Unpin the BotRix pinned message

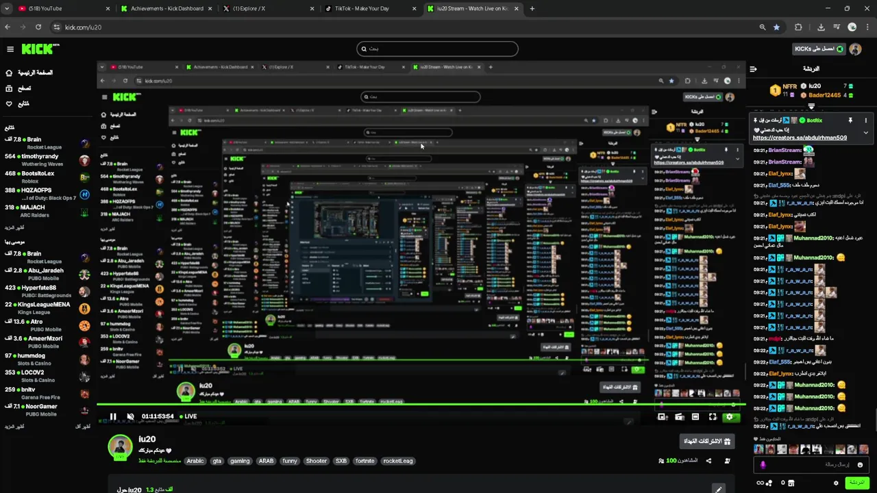point(850,121)
